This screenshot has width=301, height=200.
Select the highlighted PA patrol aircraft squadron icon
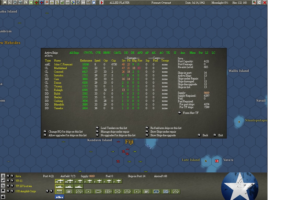click(60, 181)
